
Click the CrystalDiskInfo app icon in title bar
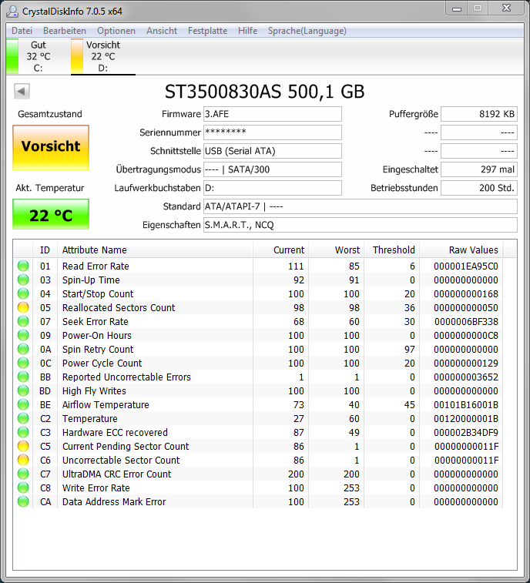(12, 11)
